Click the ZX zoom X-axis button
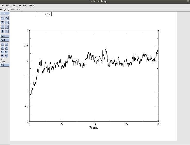The width and height of the screenshot is (190, 145). coord(3,44)
